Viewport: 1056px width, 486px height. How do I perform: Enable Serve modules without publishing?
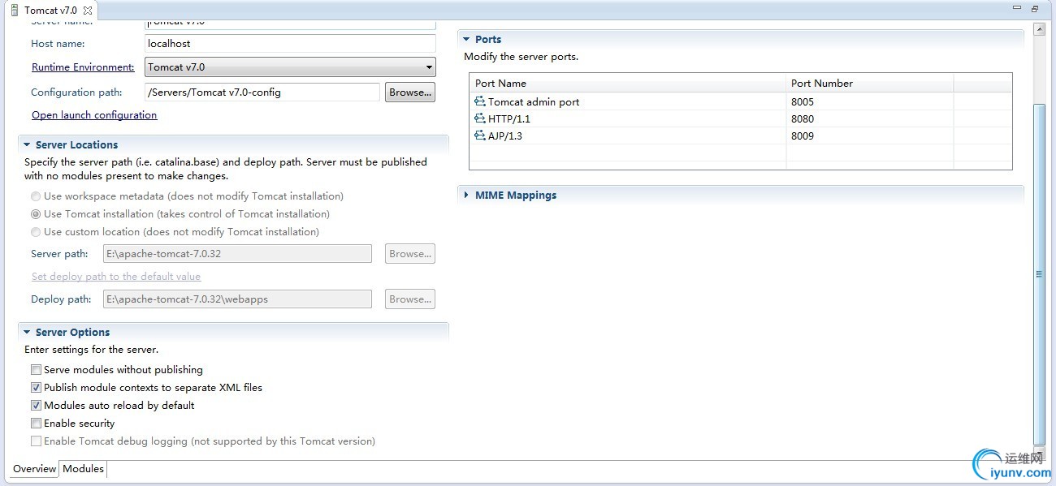[36, 370]
